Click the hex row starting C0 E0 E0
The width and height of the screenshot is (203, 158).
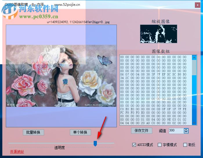pos(153,109)
